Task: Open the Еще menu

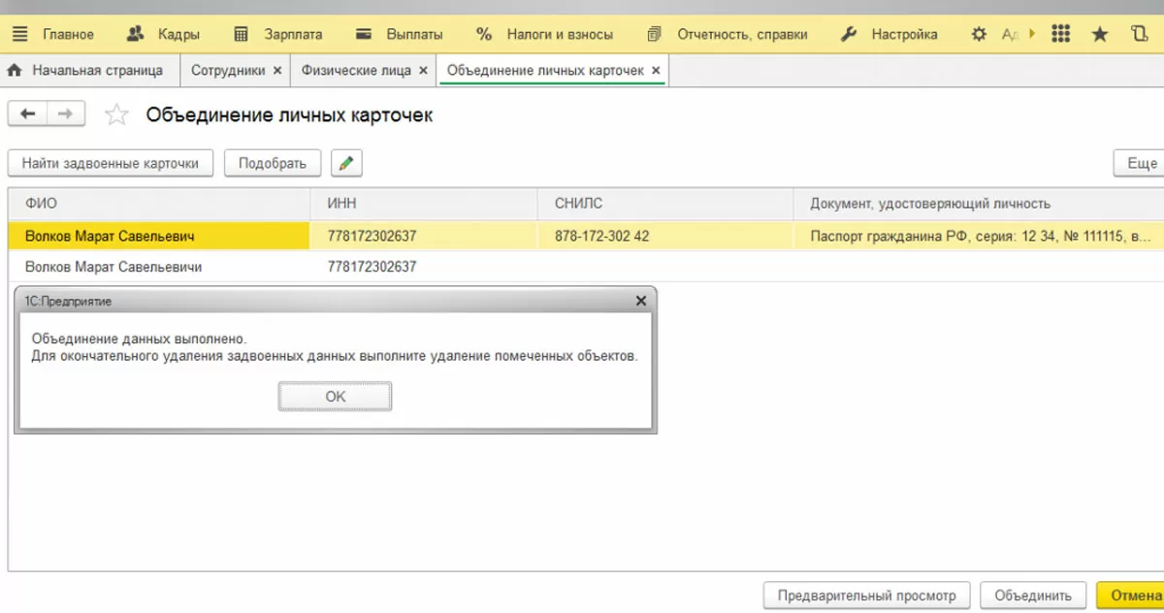Action: [x=1139, y=163]
